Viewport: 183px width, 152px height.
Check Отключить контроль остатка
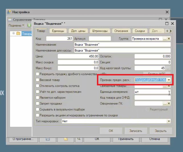(37, 86)
